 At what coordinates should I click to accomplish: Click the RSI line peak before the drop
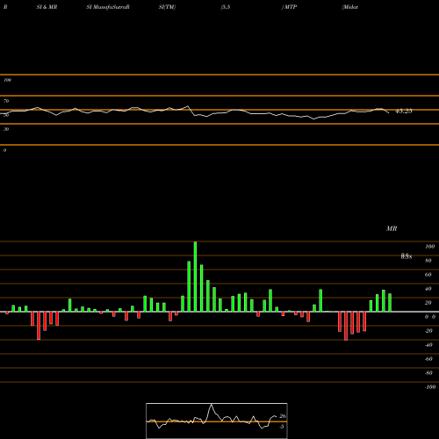click(188, 106)
